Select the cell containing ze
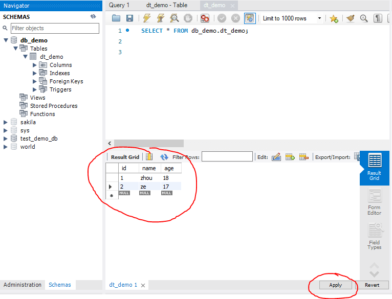392x299 pixels. pyautogui.click(x=150, y=187)
